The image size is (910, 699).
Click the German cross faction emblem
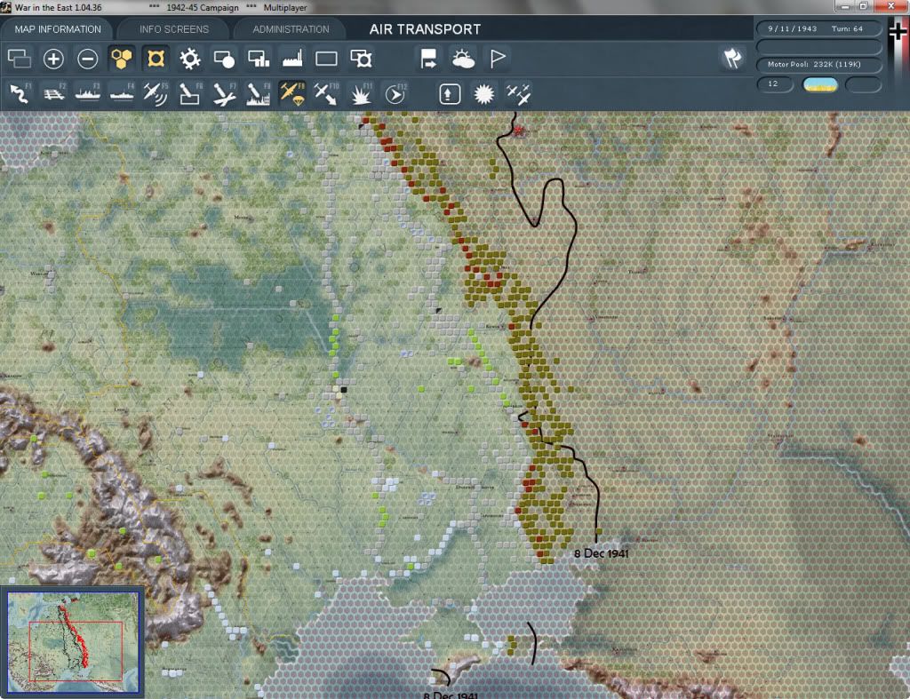click(898, 33)
